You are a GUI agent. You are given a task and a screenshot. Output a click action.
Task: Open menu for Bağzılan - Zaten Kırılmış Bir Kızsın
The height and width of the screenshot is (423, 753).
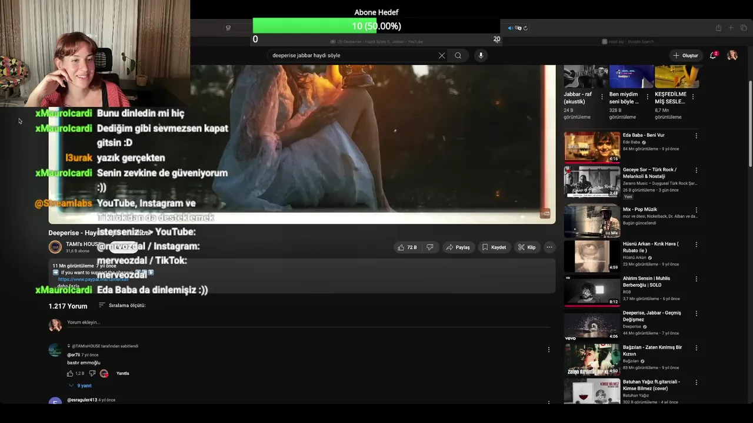[x=697, y=348]
